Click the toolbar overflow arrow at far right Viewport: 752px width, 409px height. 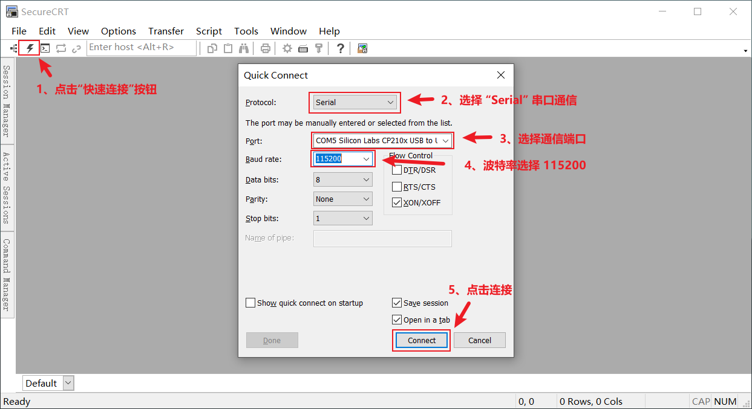745,51
